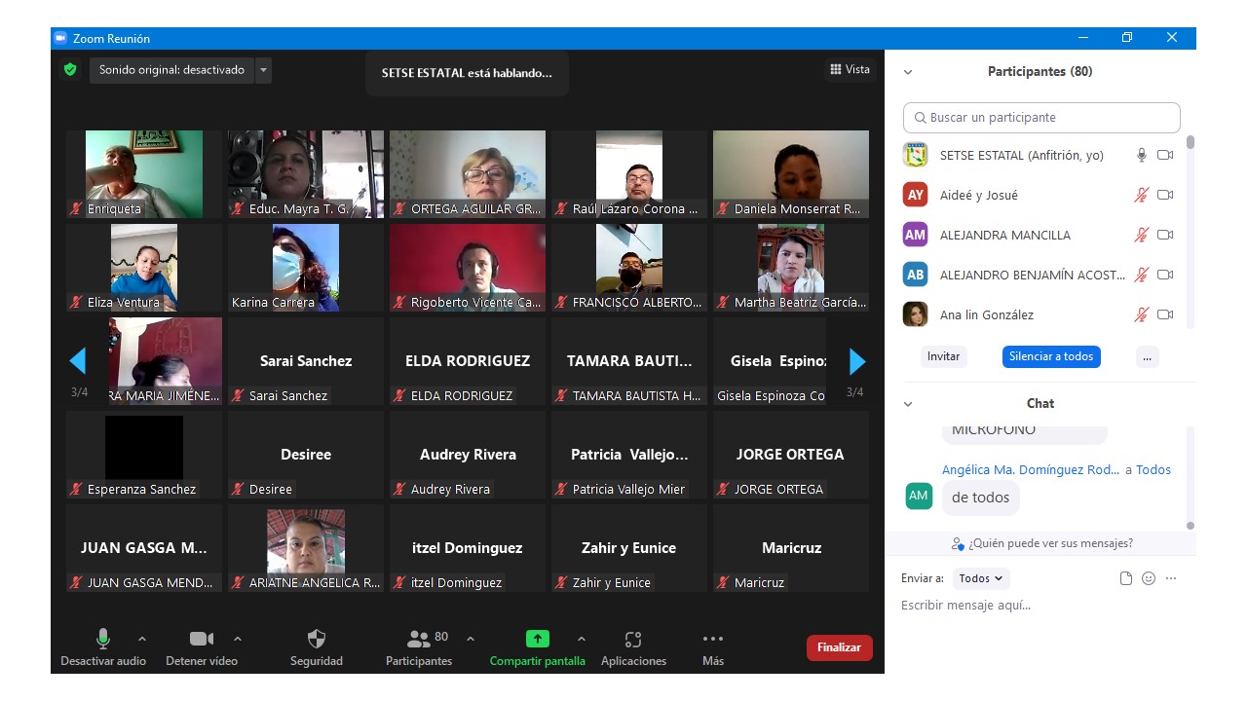Click the chat file attachment icon
This screenshot has width=1247, height=701.
coord(1126,578)
